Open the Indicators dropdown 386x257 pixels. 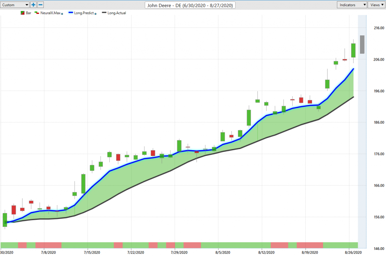[352, 5]
